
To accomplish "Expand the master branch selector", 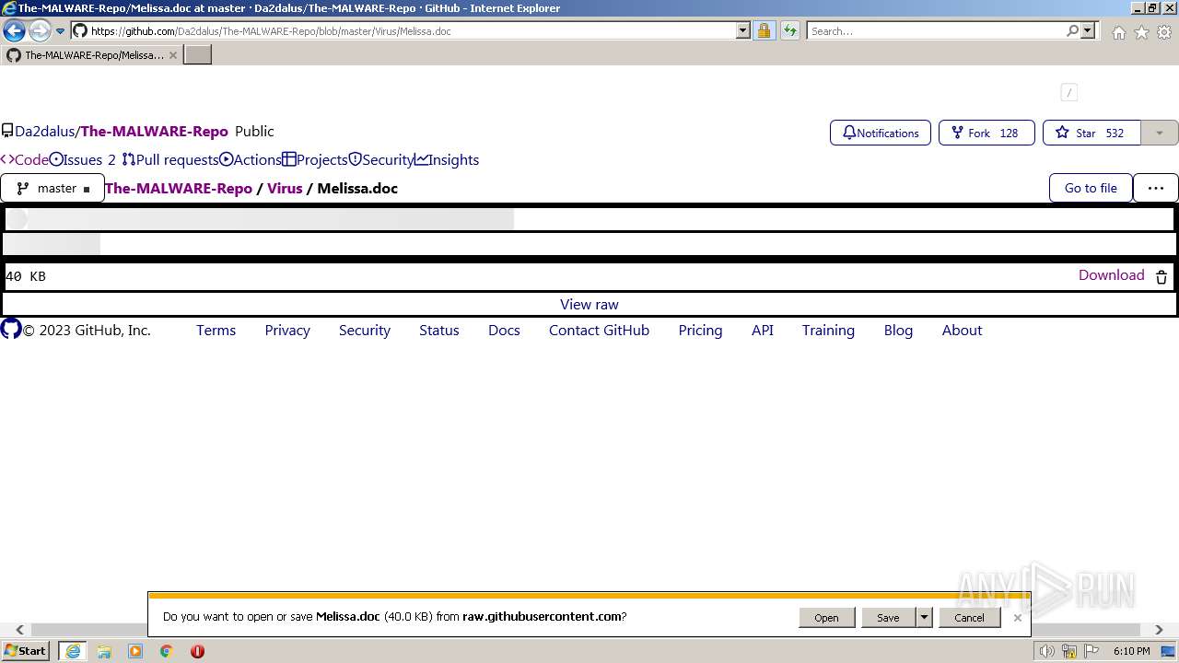I will pos(53,188).
